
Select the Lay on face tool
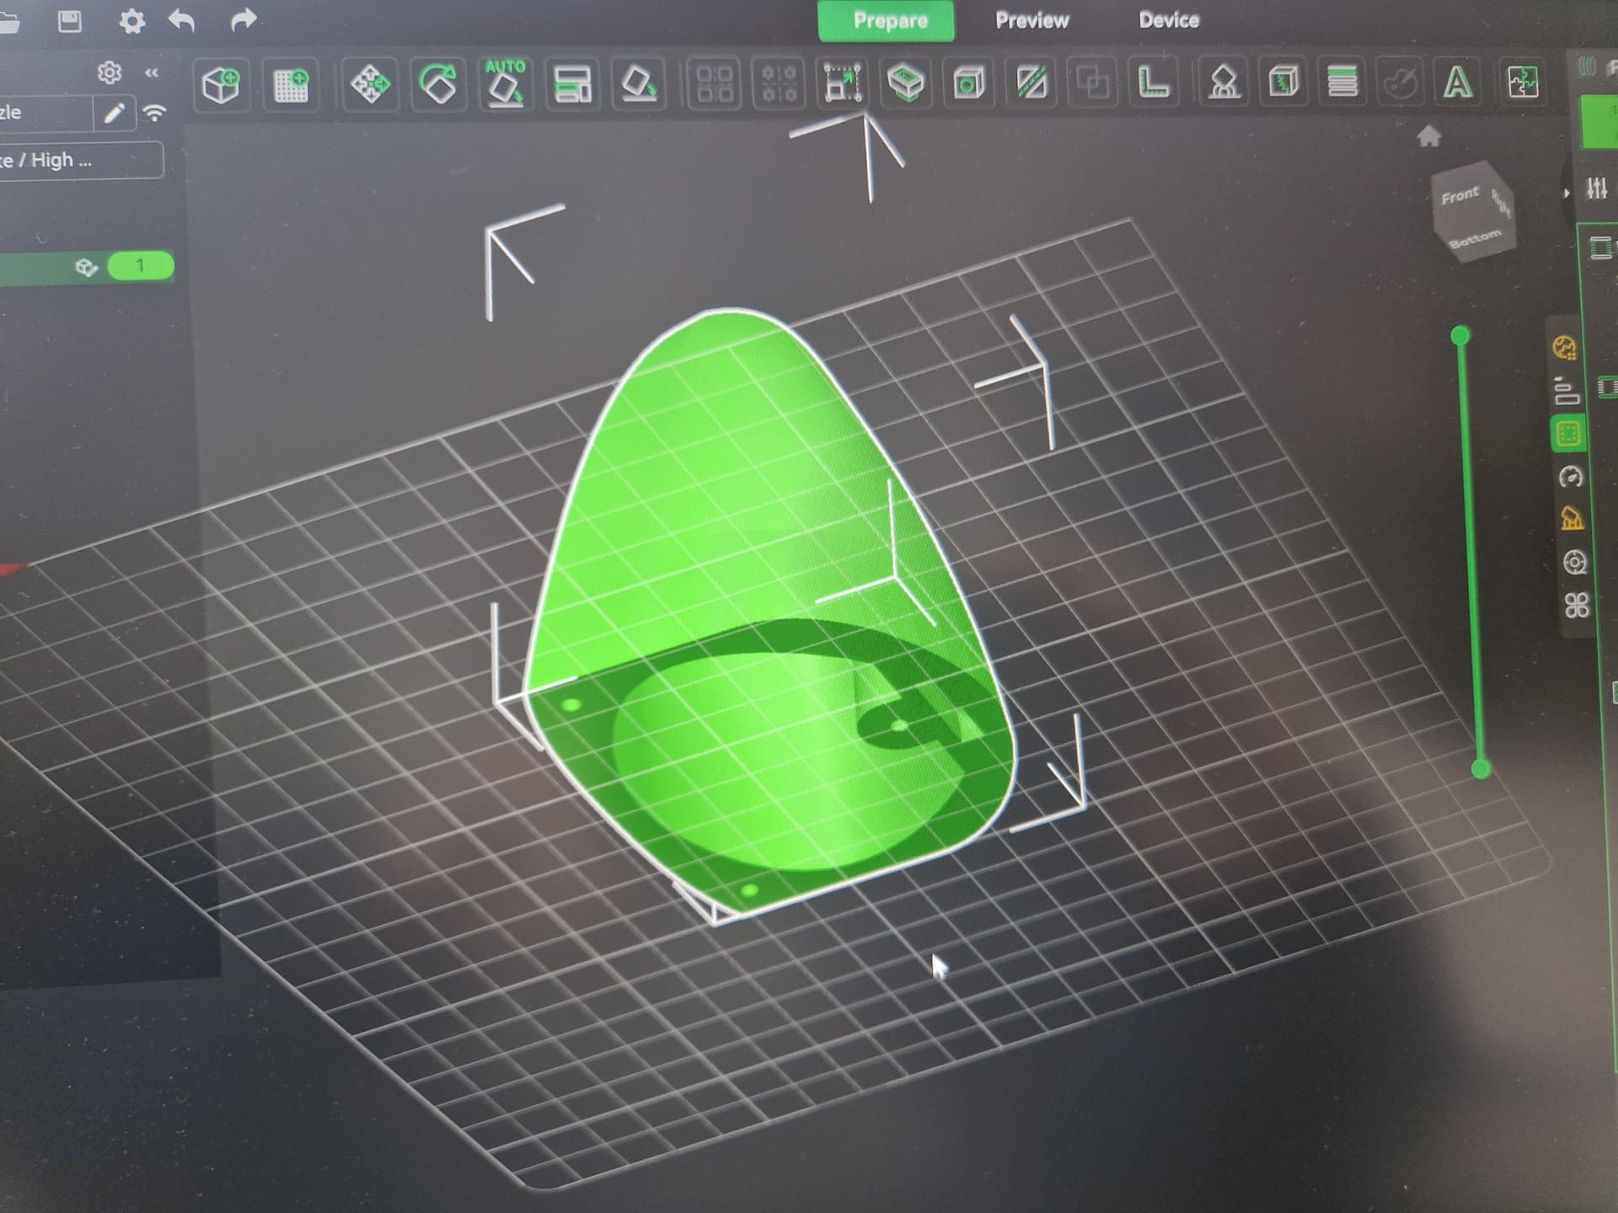[638, 84]
